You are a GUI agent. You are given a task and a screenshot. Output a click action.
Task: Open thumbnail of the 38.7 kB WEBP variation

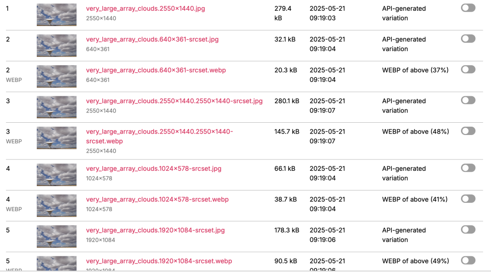pyautogui.click(x=56, y=206)
